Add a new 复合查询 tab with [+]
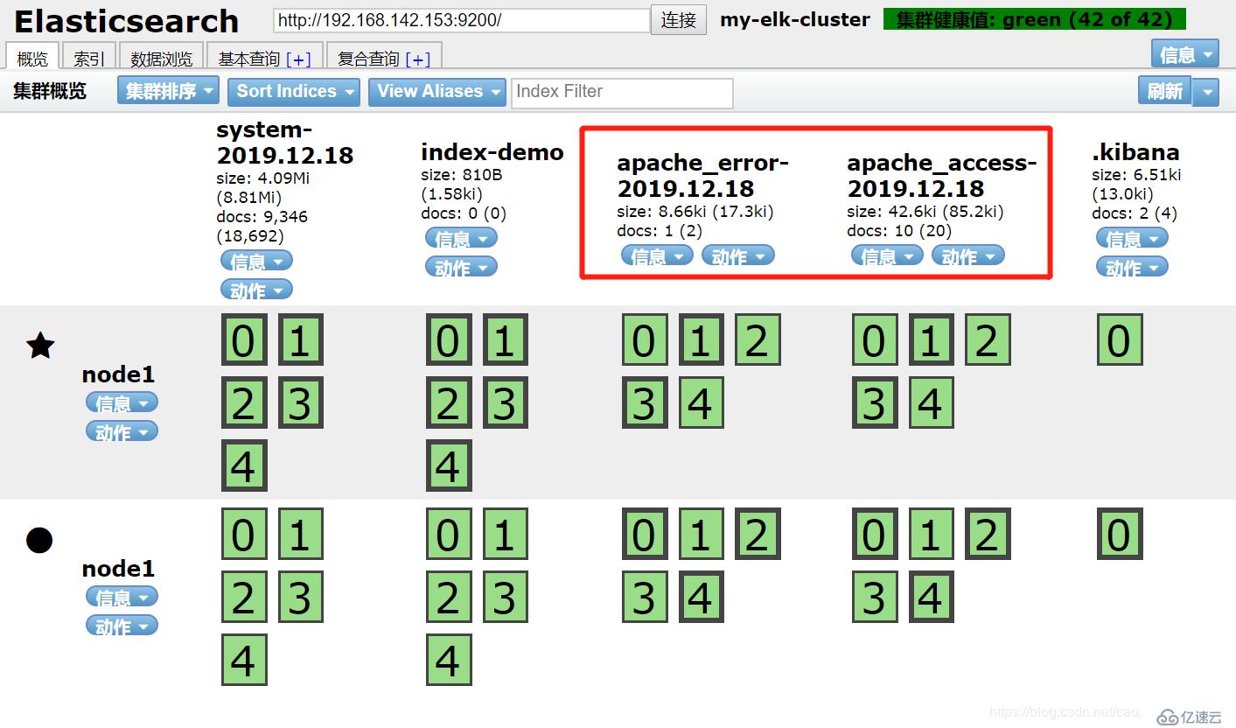The width and height of the screenshot is (1236, 728). pos(417,59)
